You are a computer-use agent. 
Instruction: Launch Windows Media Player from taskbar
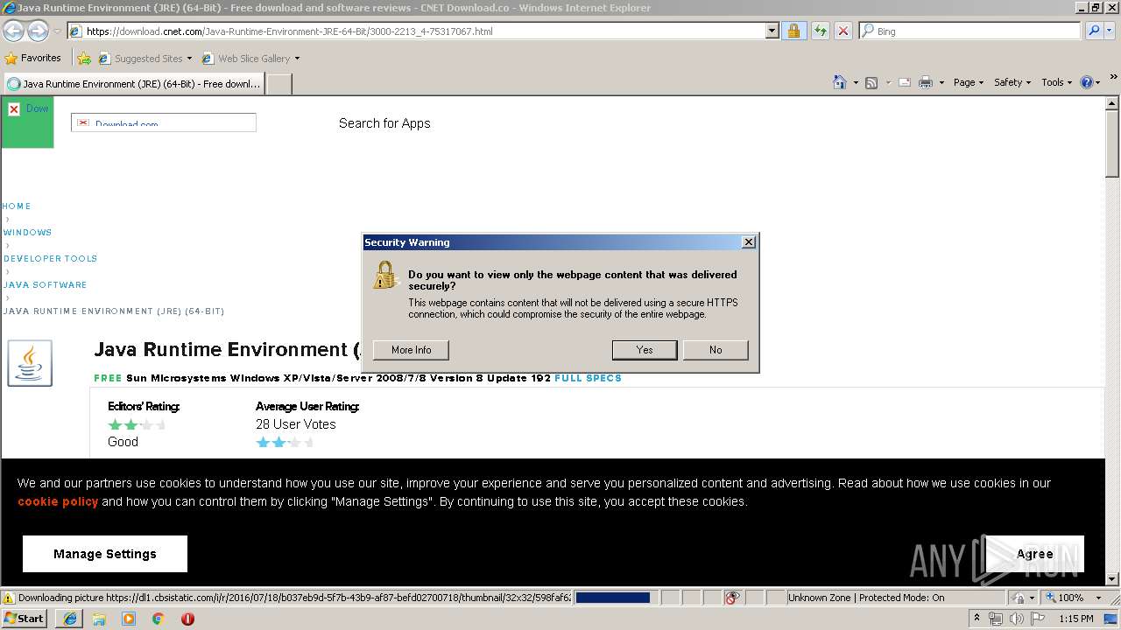(129, 619)
